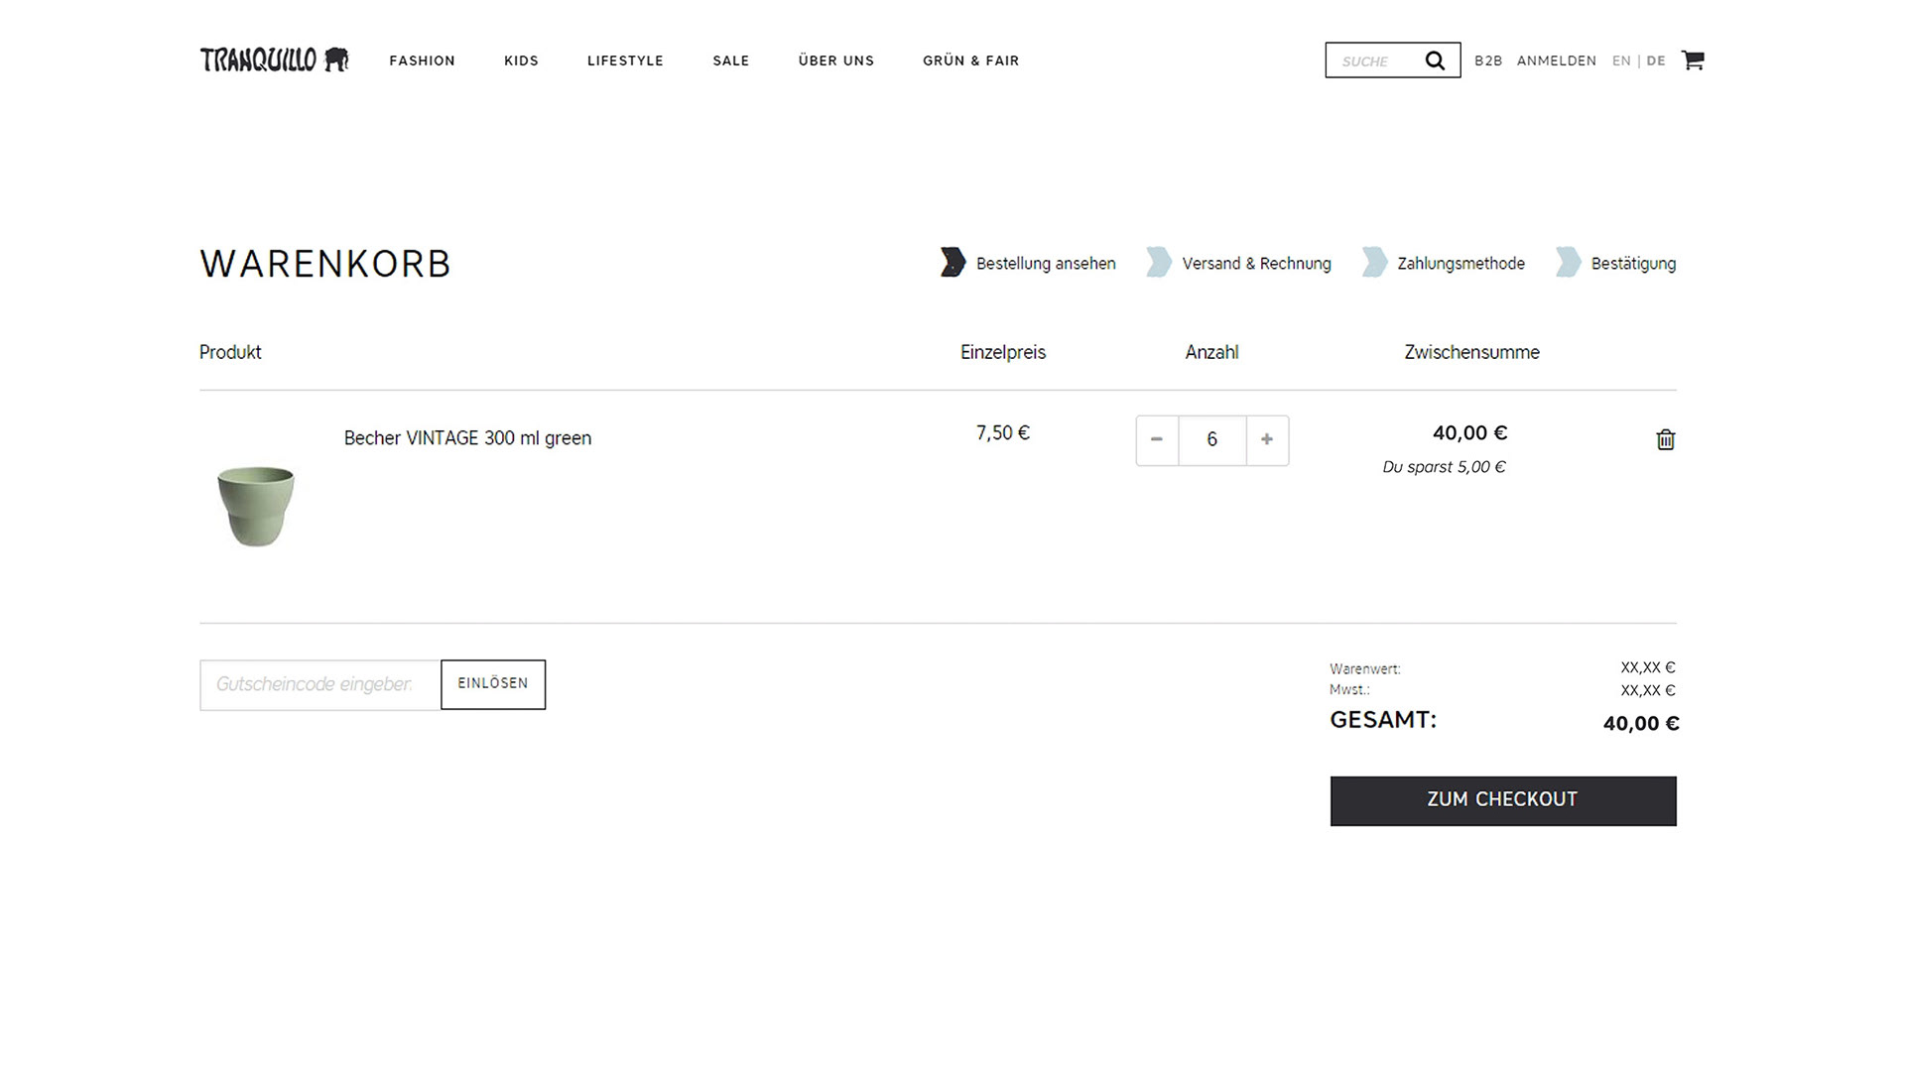The height and width of the screenshot is (1071, 1905).
Task: Click the Einlösen voucher button
Action: point(493,684)
